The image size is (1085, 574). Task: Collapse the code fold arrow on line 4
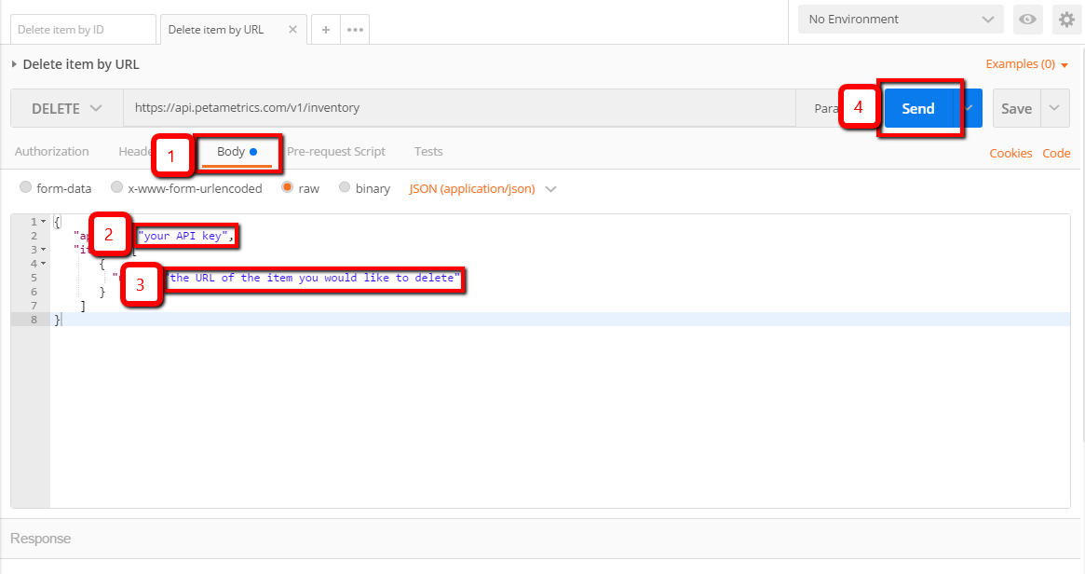pos(43,263)
